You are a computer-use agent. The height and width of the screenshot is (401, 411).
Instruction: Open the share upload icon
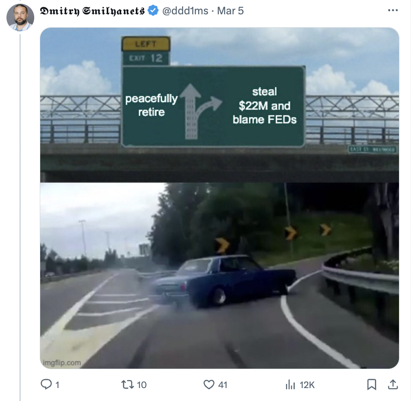coord(393,384)
